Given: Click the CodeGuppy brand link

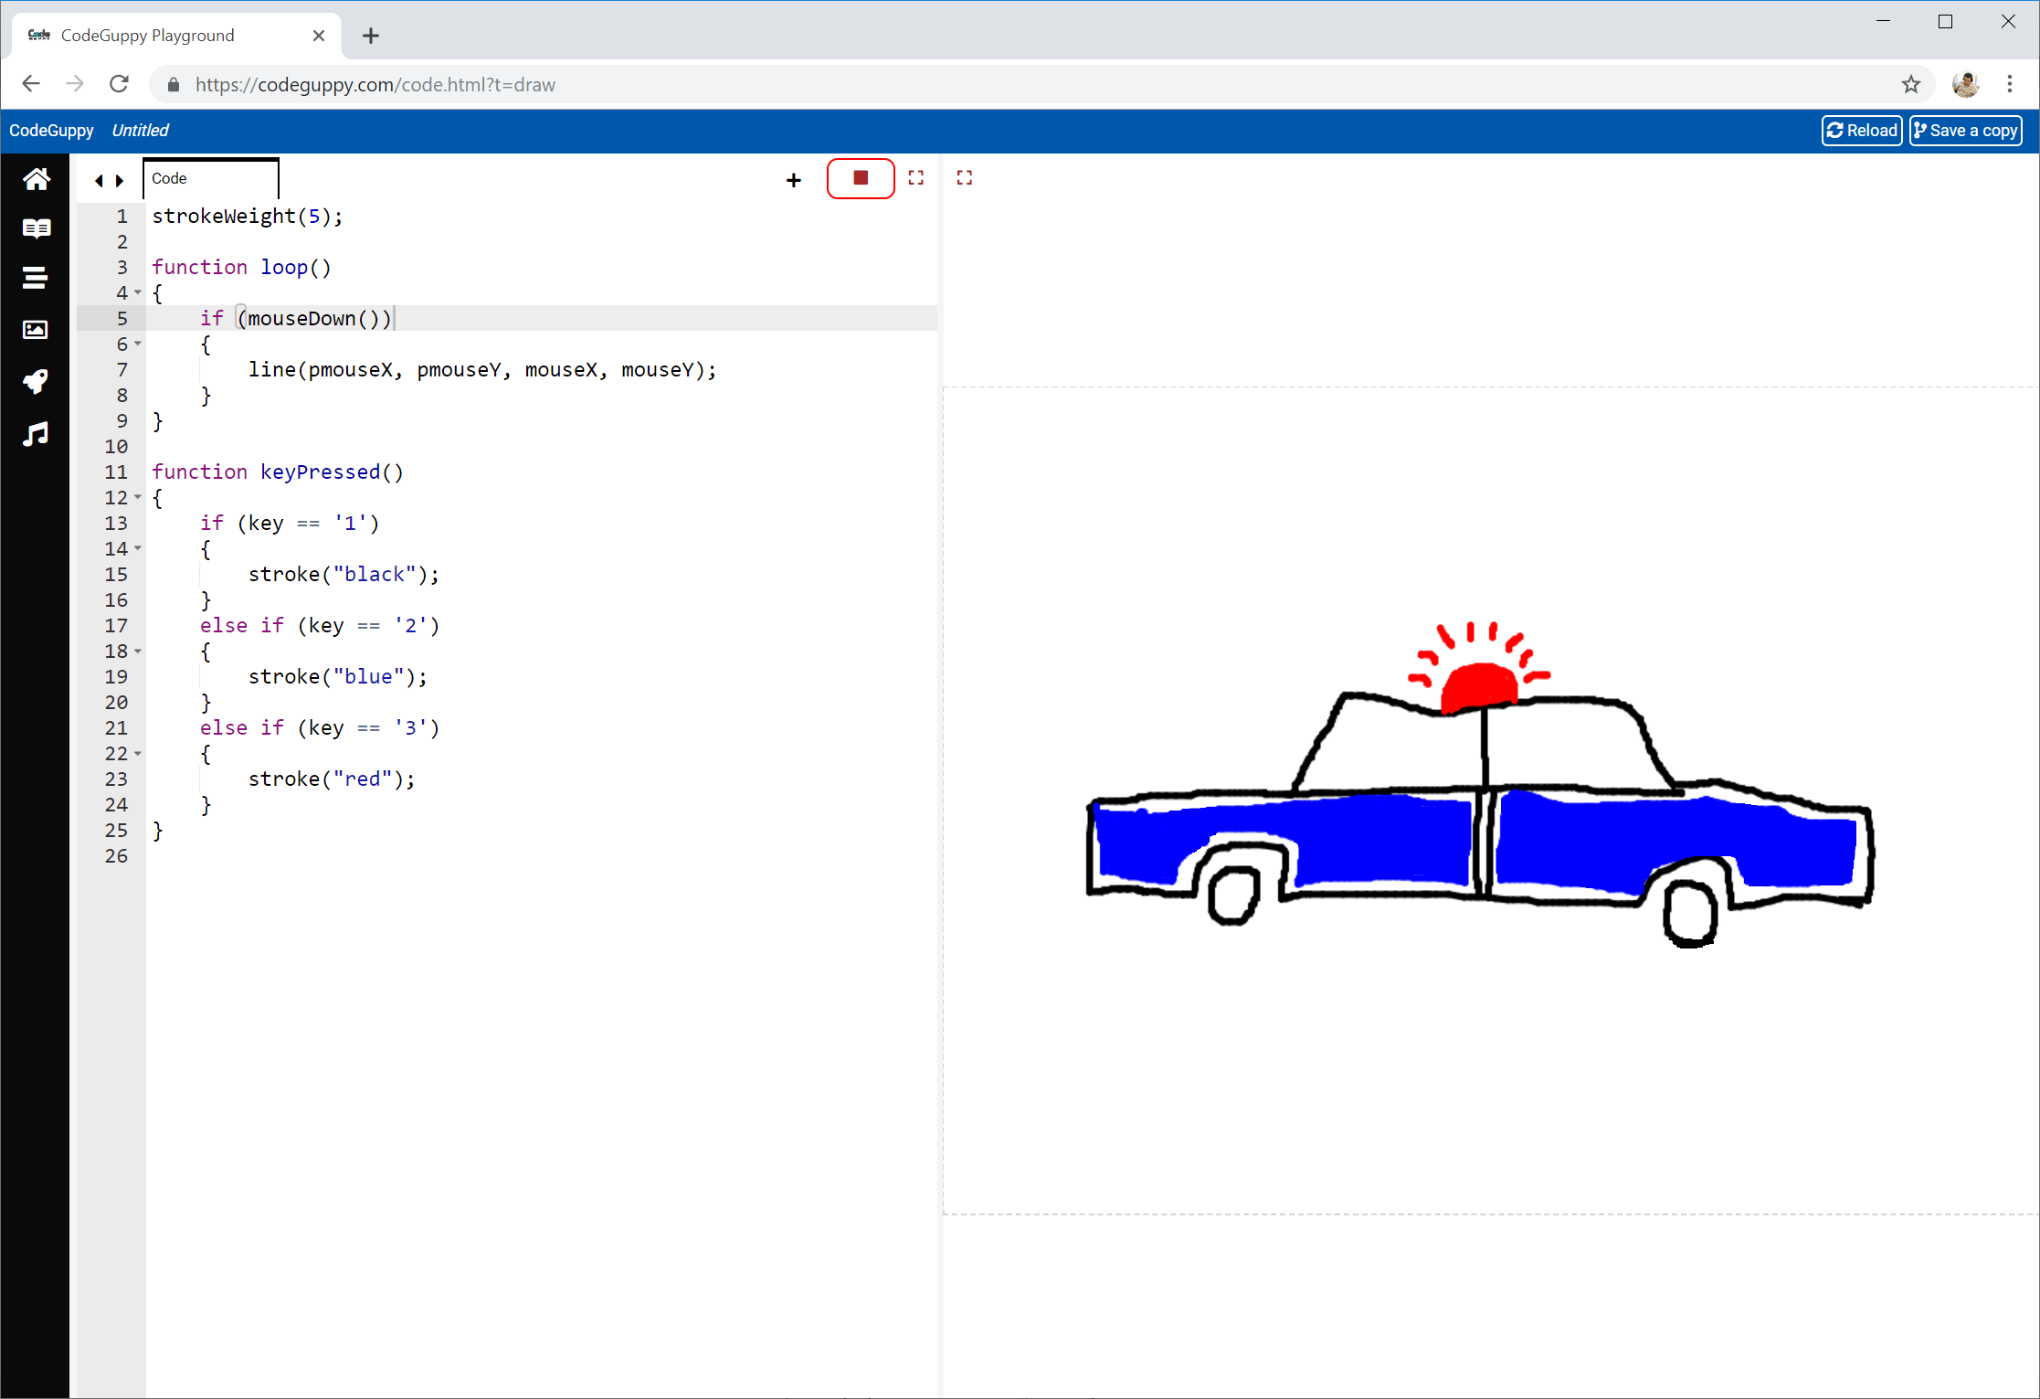Looking at the screenshot, I should pos(51,131).
